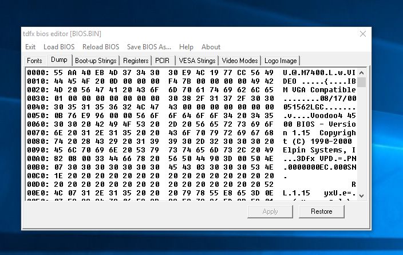Viewport: 403px width, 255px height.
Task: Select Reload BIOS in menu bar
Action: coord(101,47)
